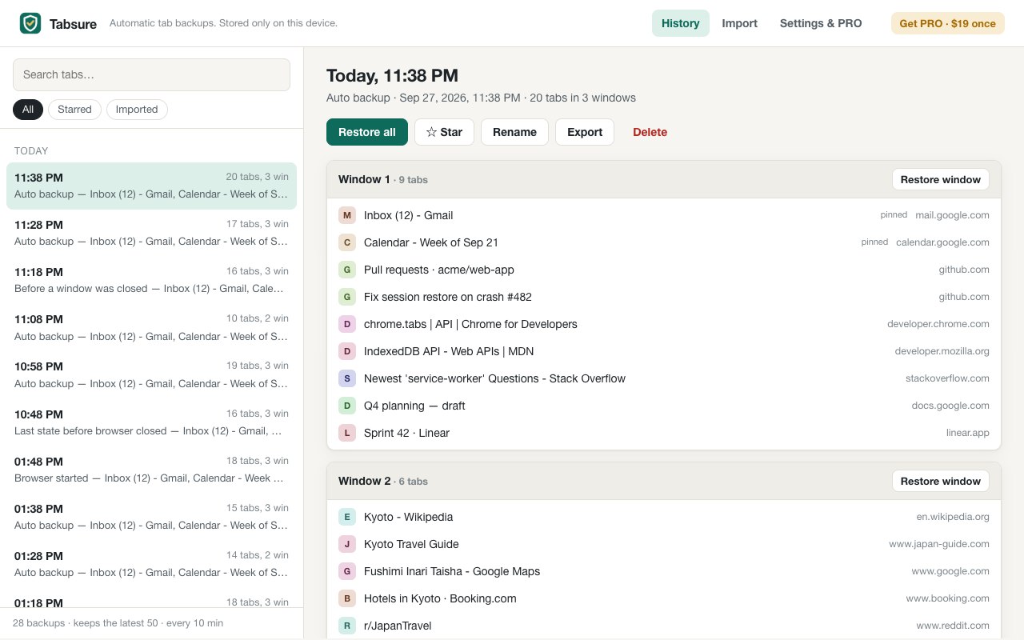
Task: Click the developer.mozilla.org domain label
Action: click(x=942, y=351)
